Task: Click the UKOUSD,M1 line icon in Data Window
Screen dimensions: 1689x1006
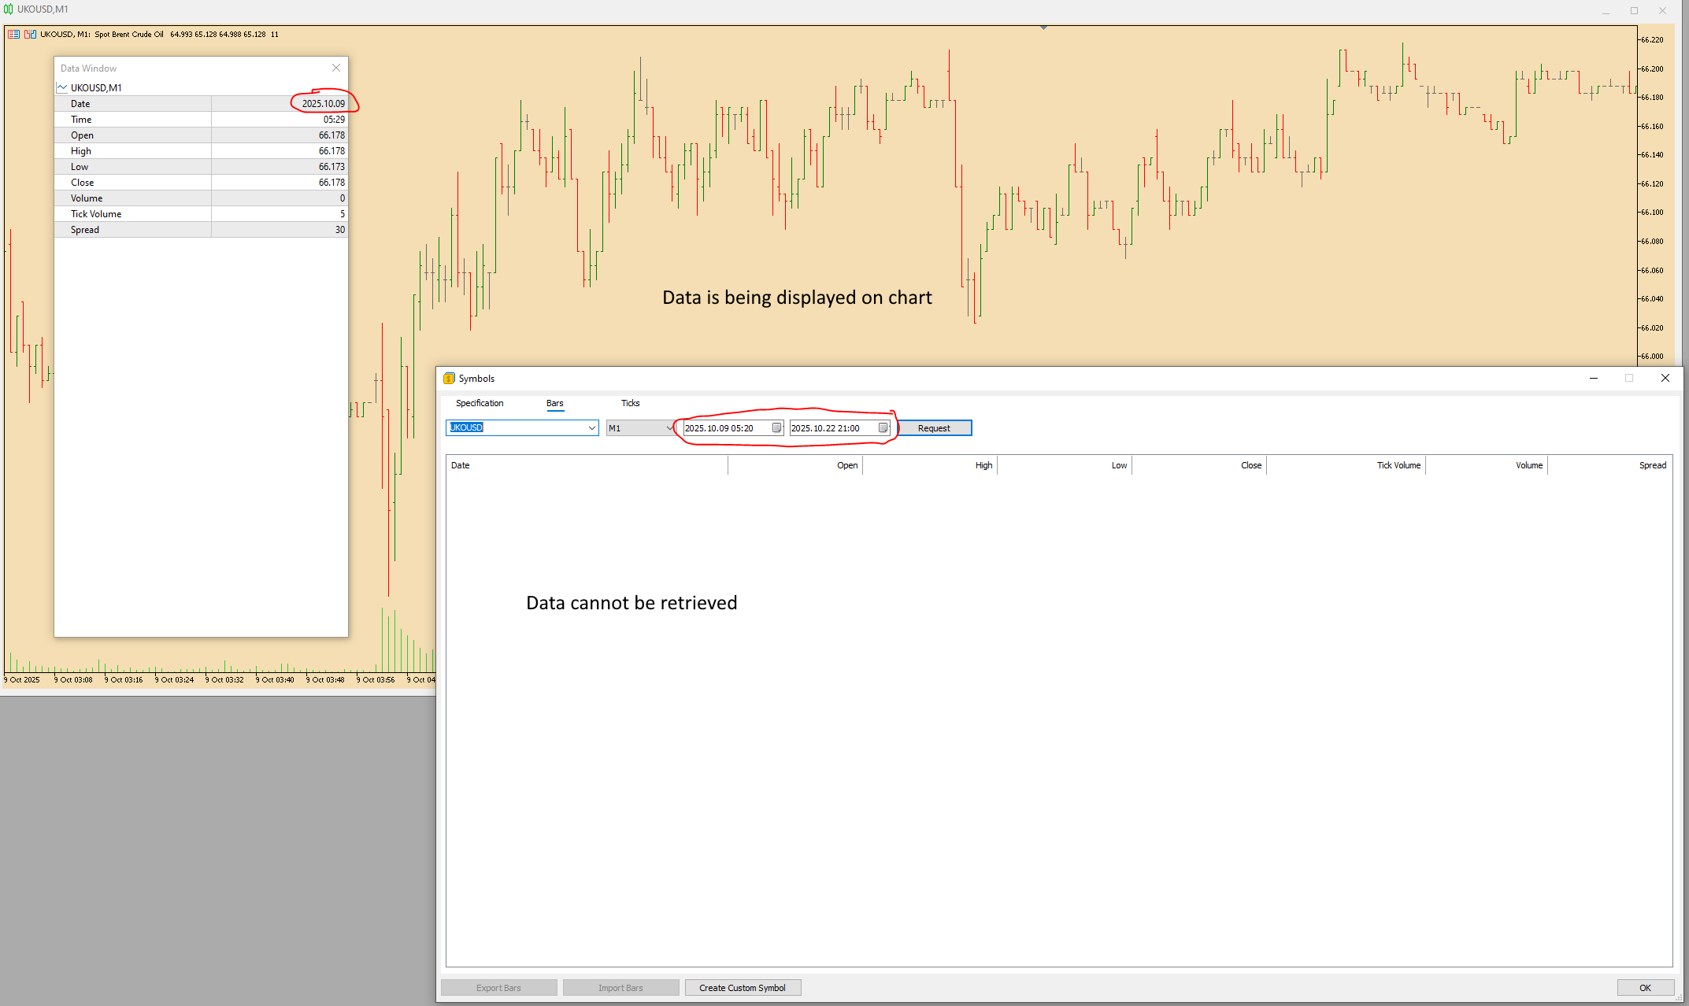Action: [x=62, y=87]
